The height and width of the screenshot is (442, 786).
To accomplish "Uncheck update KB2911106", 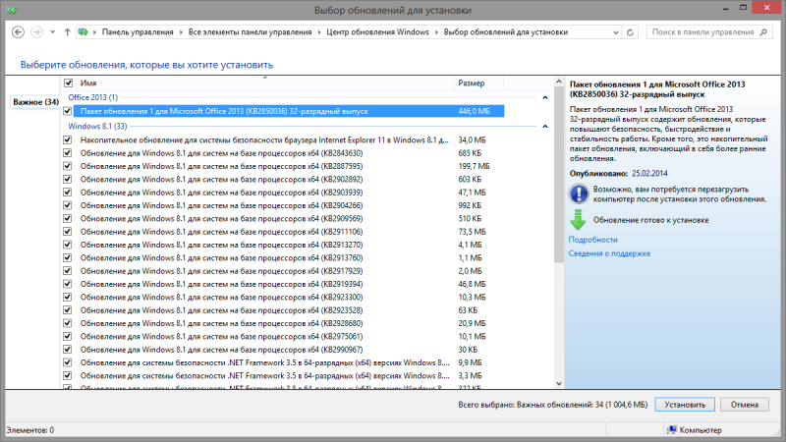I will coord(68,232).
